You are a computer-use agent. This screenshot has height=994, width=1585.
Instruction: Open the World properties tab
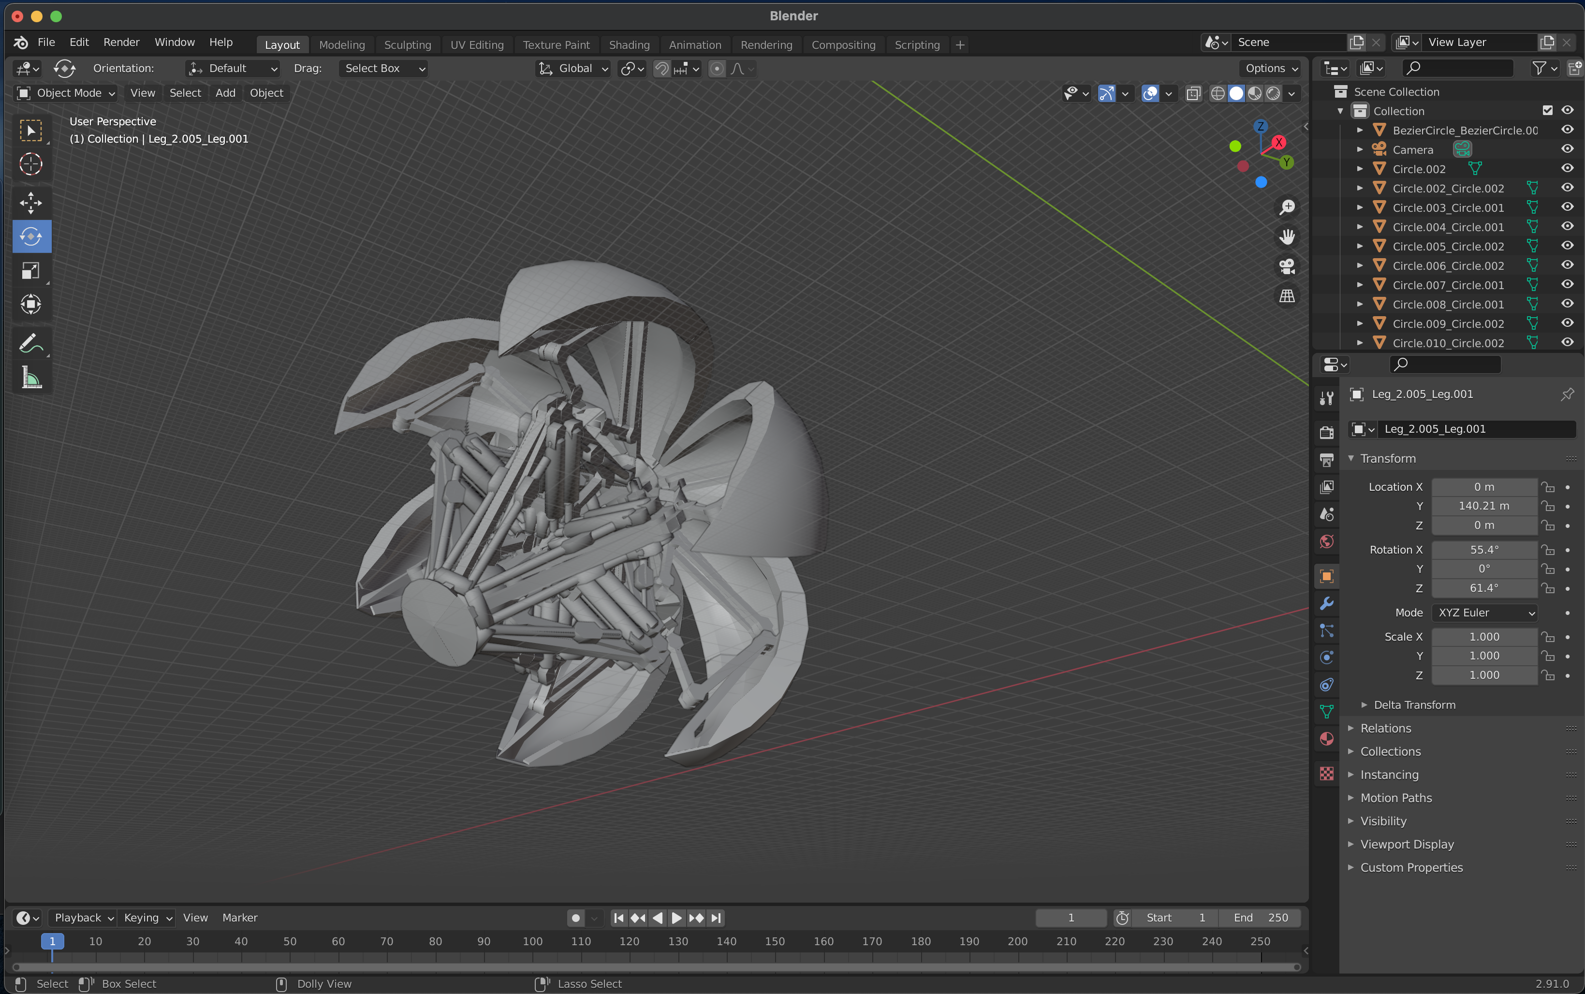[1327, 541]
